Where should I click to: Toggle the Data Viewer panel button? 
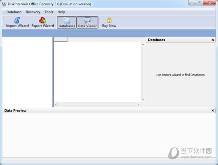pos(87,23)
